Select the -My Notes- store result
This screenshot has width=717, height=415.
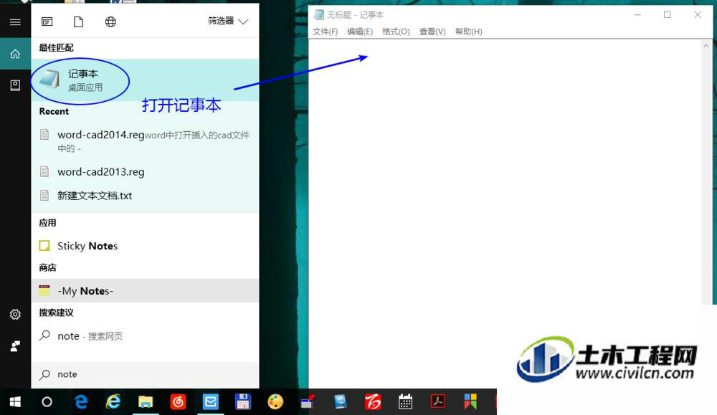tap(145, 291)
